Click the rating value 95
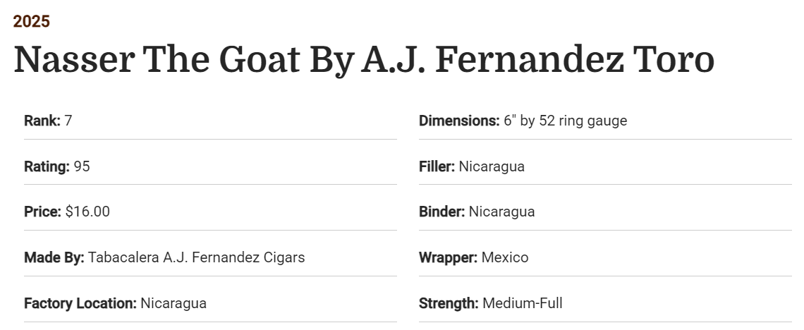804x330 pixels. coord(82,166)
